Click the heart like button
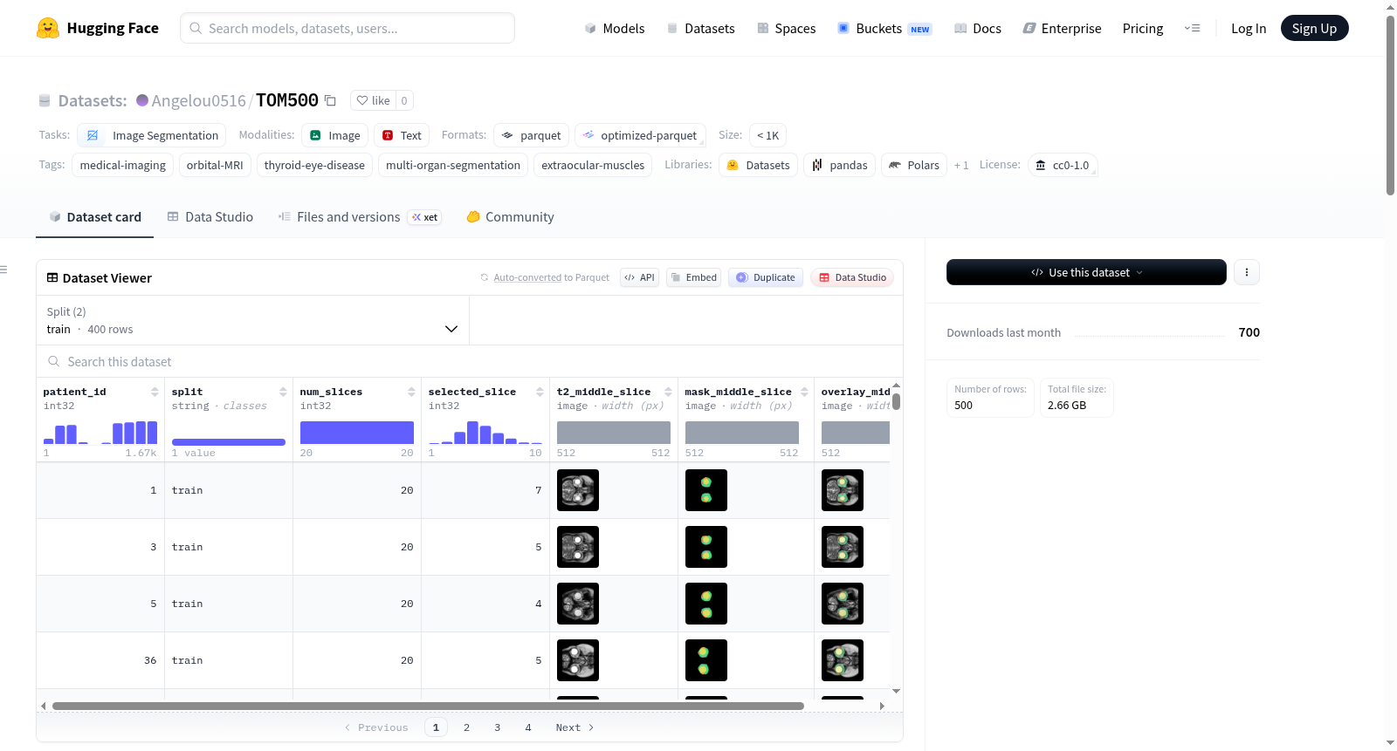 (373, 100)
